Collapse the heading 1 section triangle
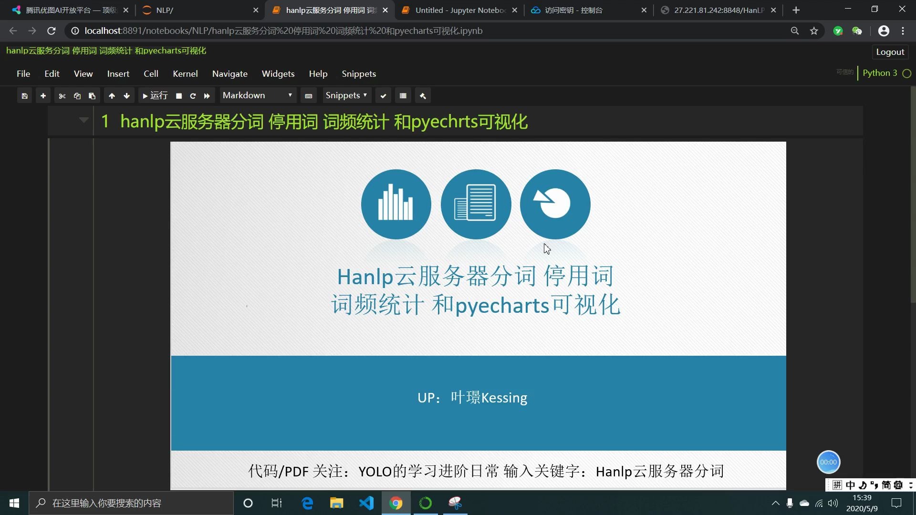Screen dimensions: 916x515 click(83, 120)
